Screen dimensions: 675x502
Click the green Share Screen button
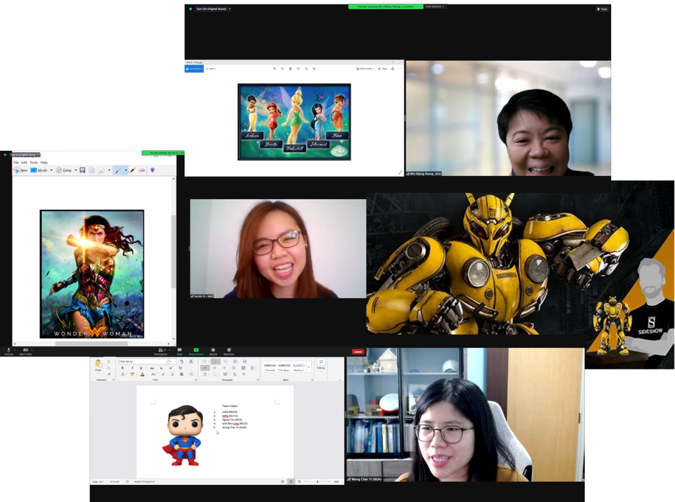[x=196, y=351]
